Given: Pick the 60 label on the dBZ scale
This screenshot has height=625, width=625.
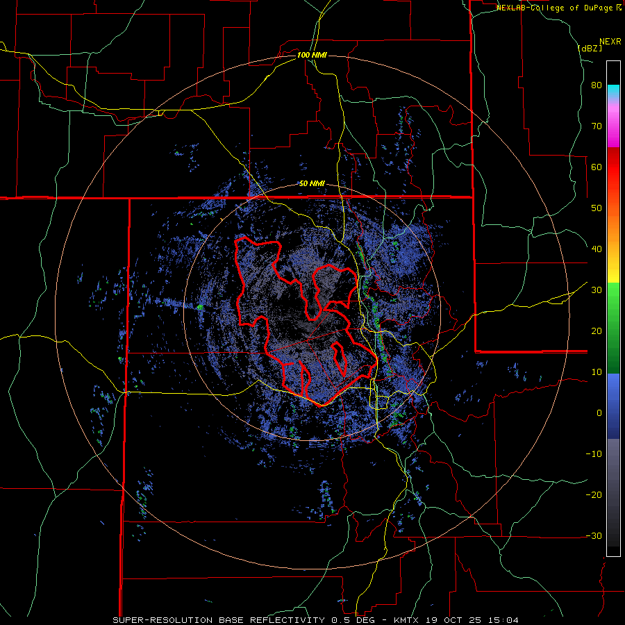Looking at the screenshot, I should click(597, 167).
